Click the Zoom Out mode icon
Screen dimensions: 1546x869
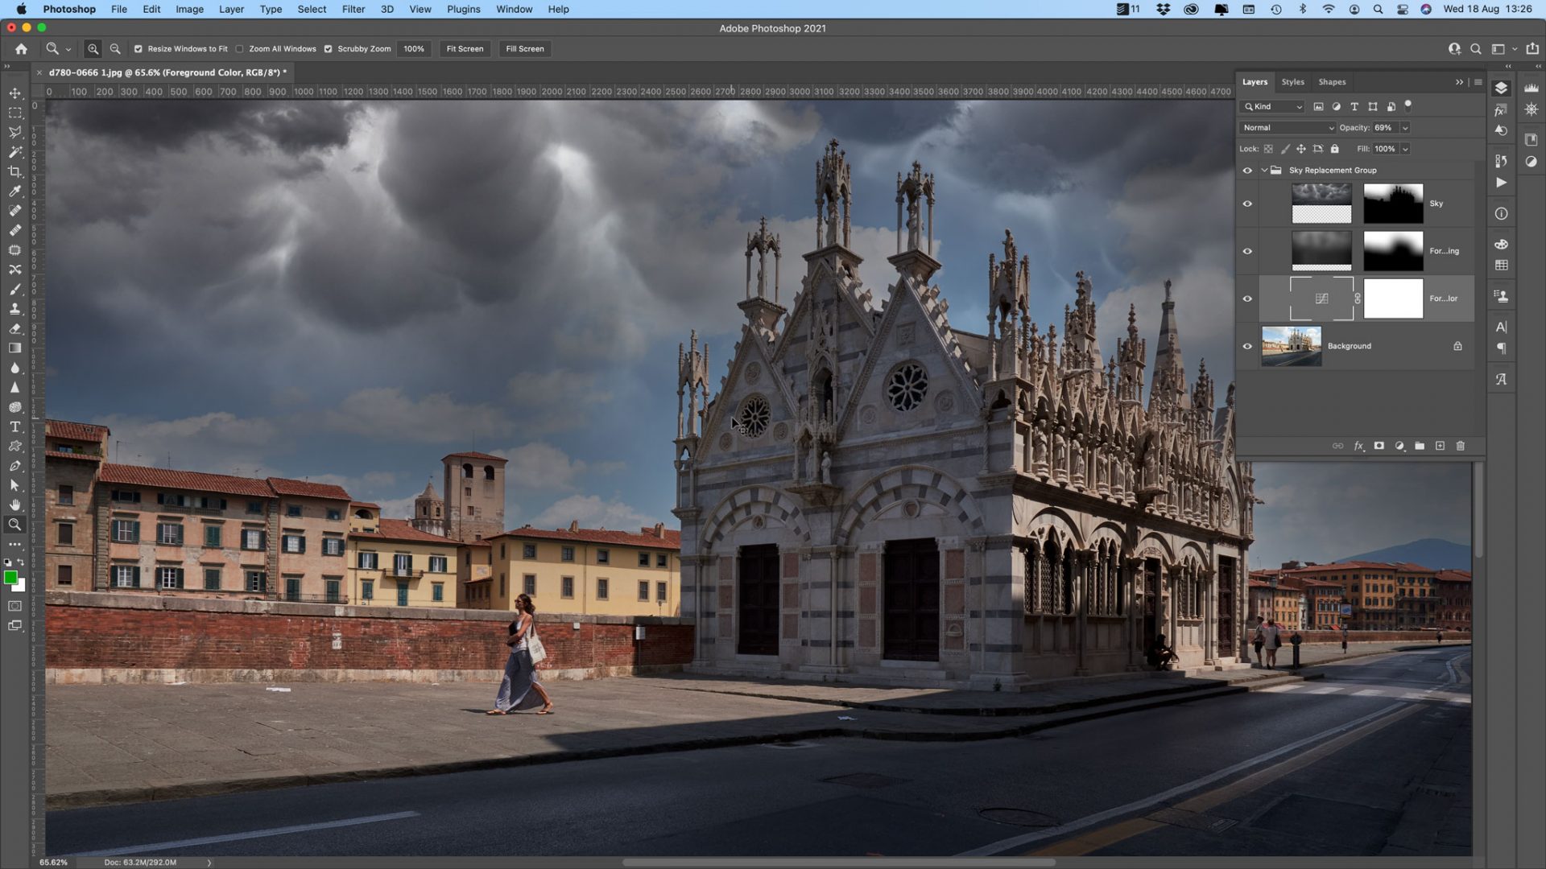[x=115, y=49]
